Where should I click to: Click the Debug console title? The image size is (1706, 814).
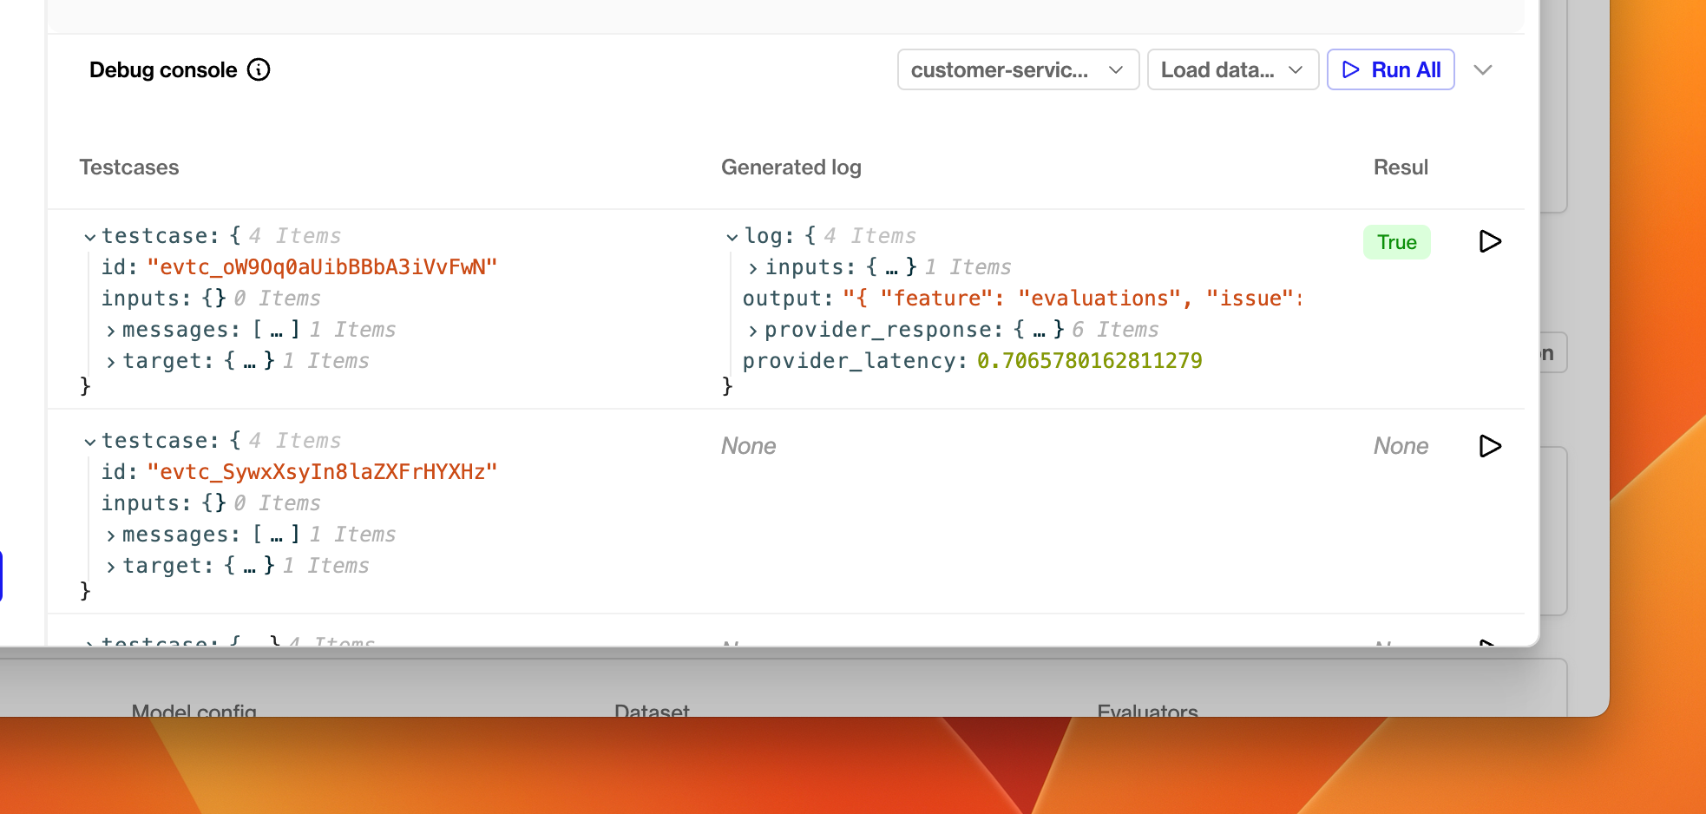pyautogui.click(x=163, y=69)
